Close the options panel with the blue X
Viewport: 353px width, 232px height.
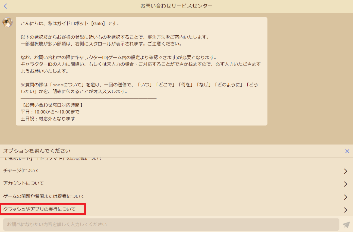347,151
